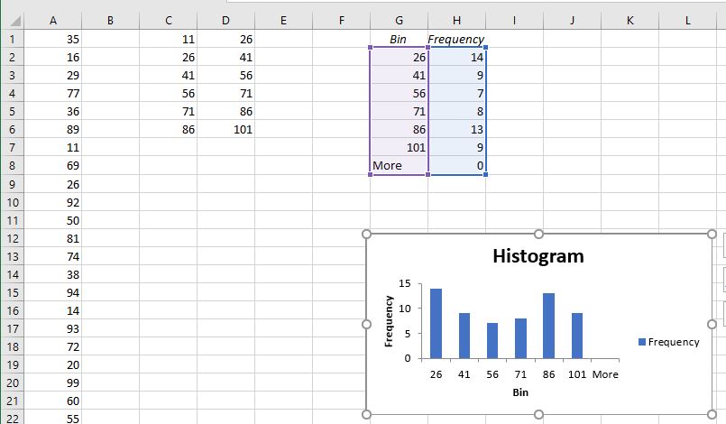Click the chart's top-left resize handle
The height and width of the screenshot is (424, 726).
367,235
